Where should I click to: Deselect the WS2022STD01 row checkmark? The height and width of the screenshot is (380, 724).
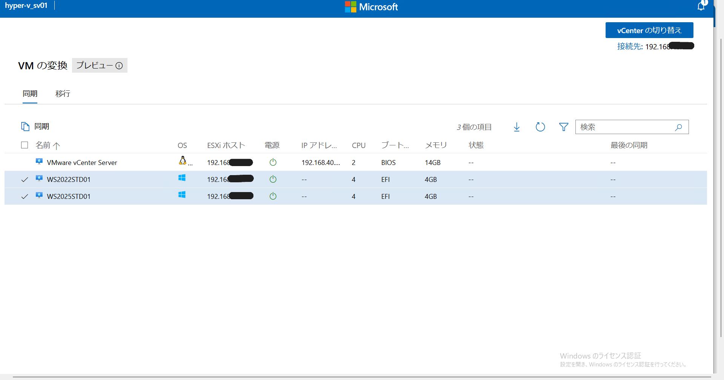coord(25,180)
